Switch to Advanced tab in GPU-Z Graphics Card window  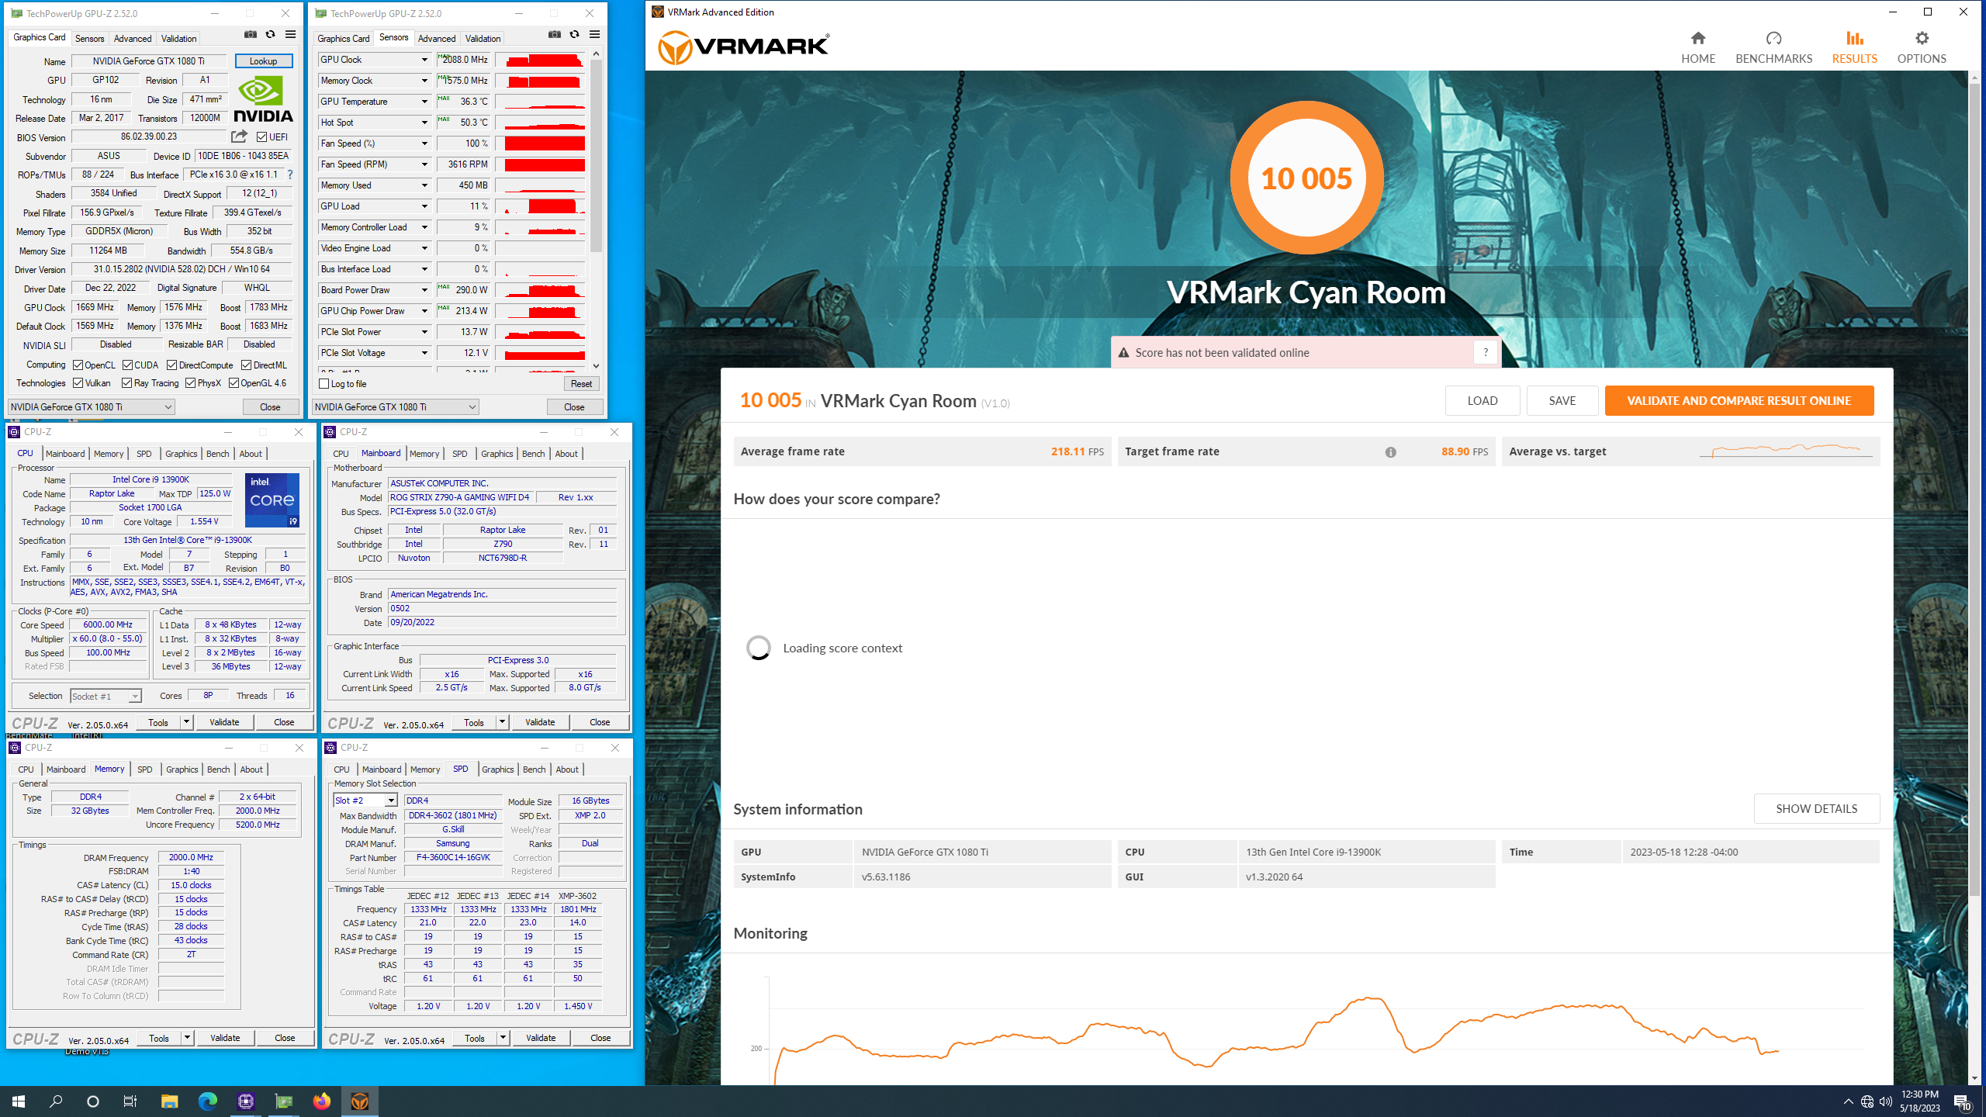point(133,39)
